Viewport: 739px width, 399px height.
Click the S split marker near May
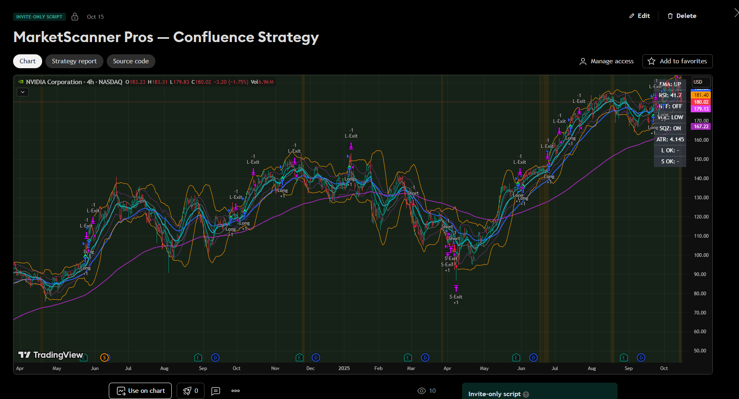[104, 357]
